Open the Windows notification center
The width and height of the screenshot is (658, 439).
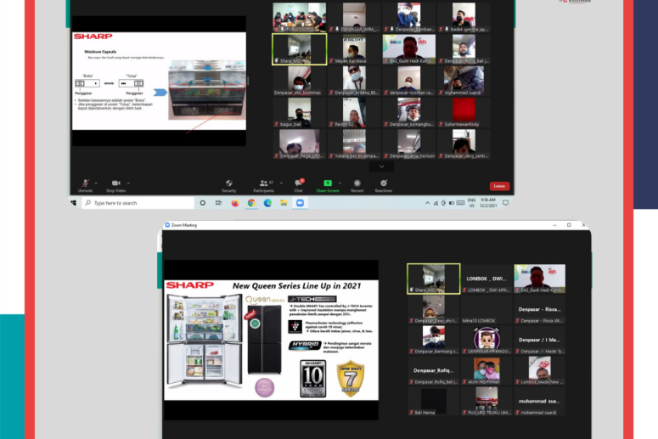506,203
